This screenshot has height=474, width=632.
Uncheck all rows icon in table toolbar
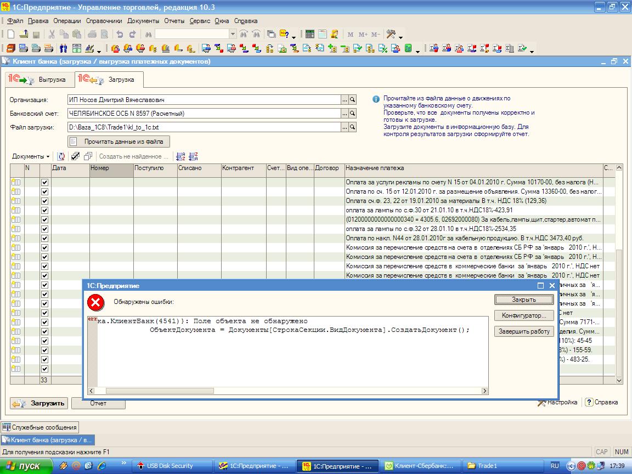88,156
